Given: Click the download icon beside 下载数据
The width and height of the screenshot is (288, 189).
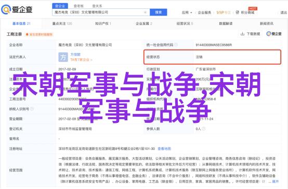Looking at the screenshot, I should pos(242,34).
